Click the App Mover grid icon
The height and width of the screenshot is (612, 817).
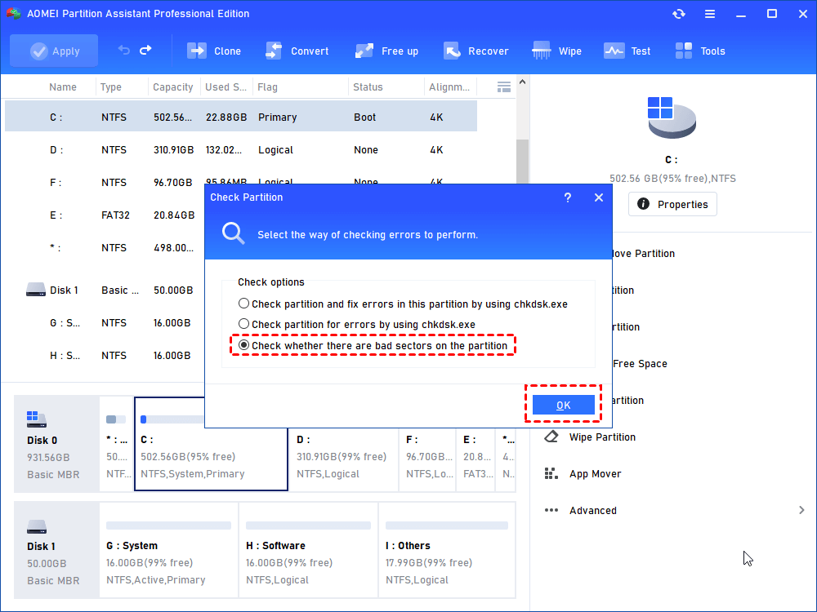551,473
